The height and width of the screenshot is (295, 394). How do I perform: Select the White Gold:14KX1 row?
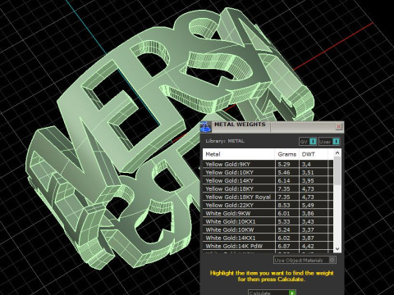coord(268,238)
